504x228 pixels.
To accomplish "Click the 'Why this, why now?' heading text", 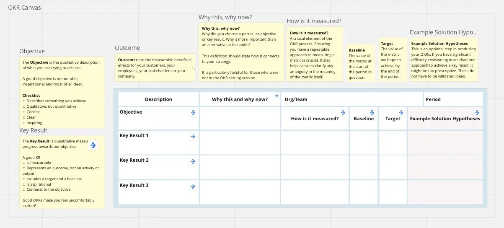I will pos(225,17).
